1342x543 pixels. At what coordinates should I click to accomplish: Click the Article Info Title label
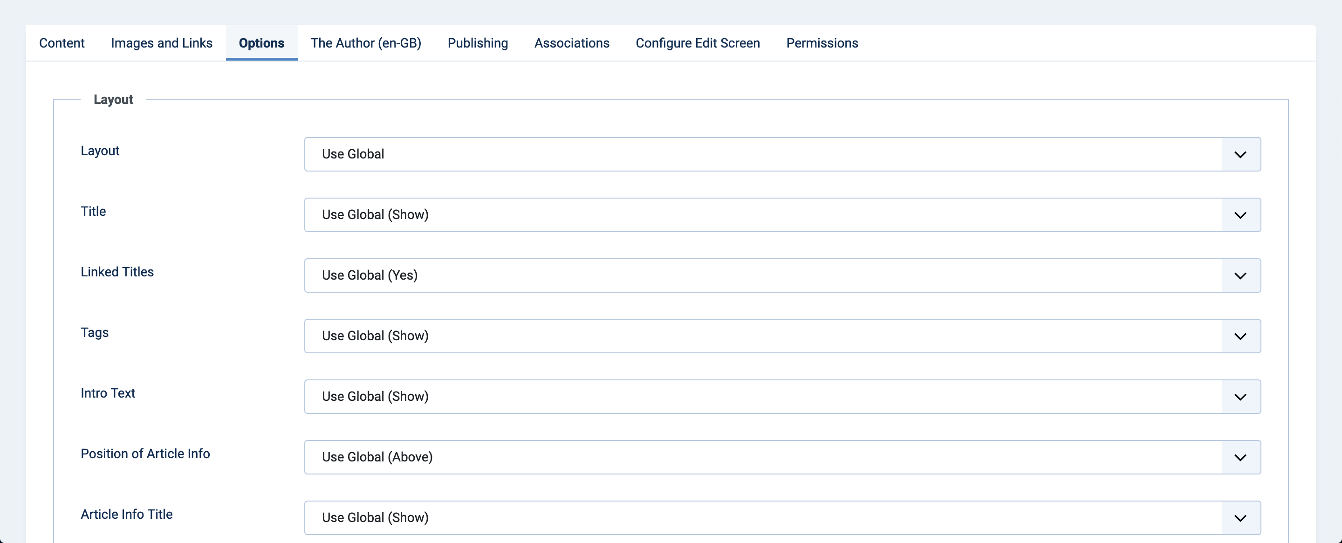point(127,515)
